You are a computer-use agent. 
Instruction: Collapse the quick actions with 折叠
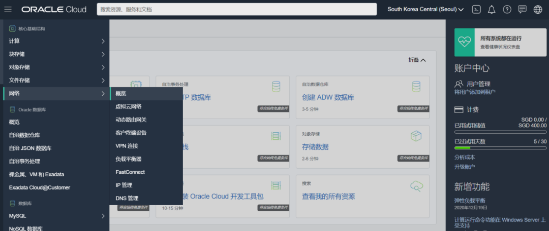417,60
